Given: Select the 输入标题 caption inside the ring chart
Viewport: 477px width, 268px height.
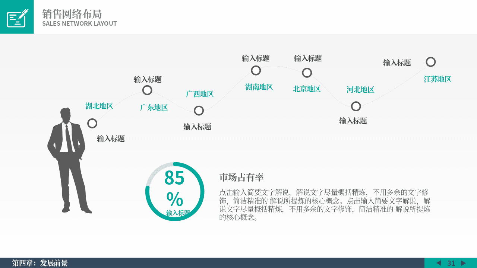Looking at the screenshot, I should [178, 213].
